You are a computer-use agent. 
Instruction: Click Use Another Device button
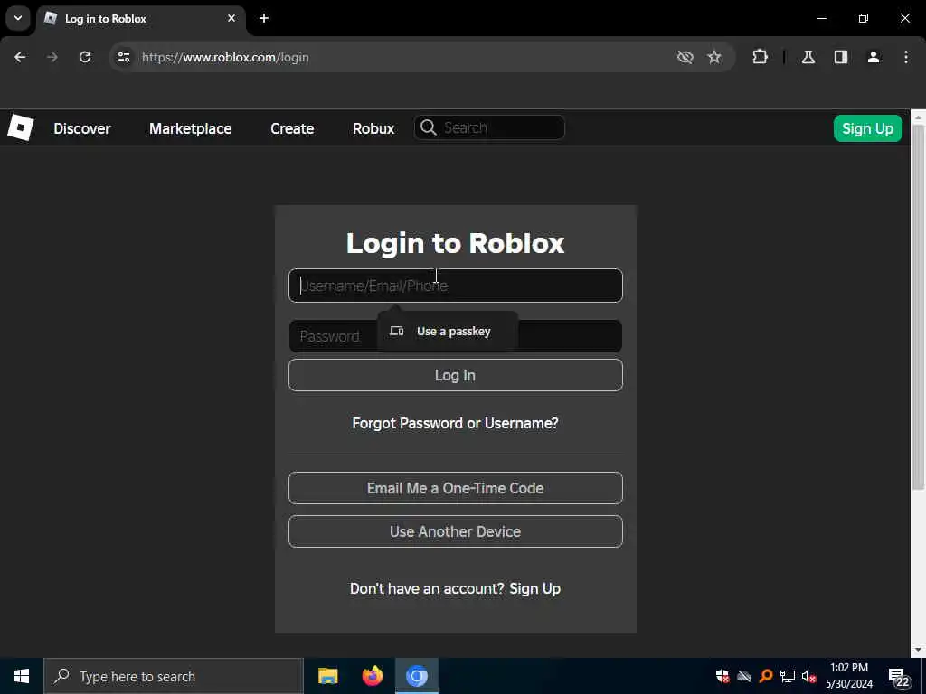click(456, 531)
